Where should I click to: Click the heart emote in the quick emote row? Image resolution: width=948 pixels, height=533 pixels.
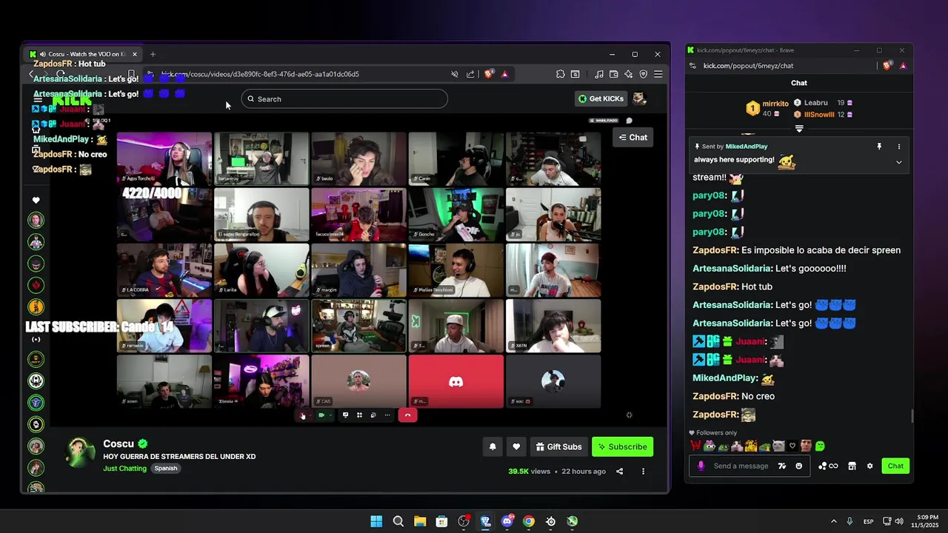tap(792, 446)
